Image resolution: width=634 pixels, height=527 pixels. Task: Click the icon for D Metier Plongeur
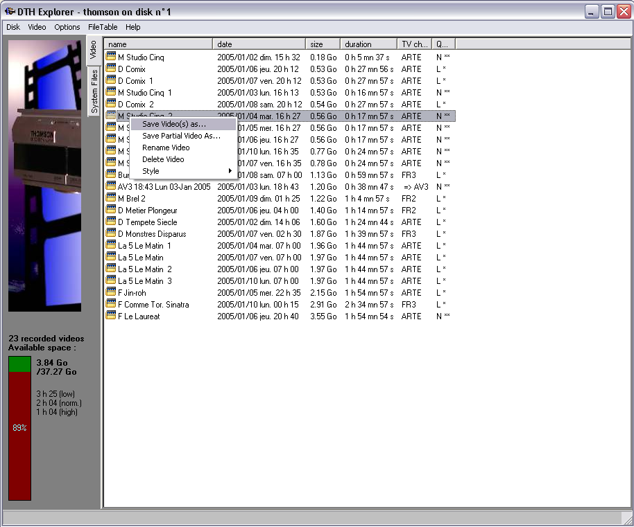point(111,209)
